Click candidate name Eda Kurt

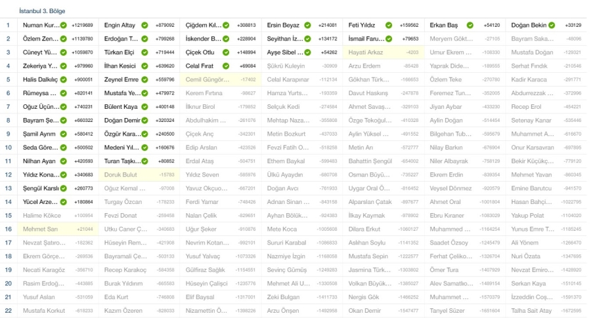[116, 297]
